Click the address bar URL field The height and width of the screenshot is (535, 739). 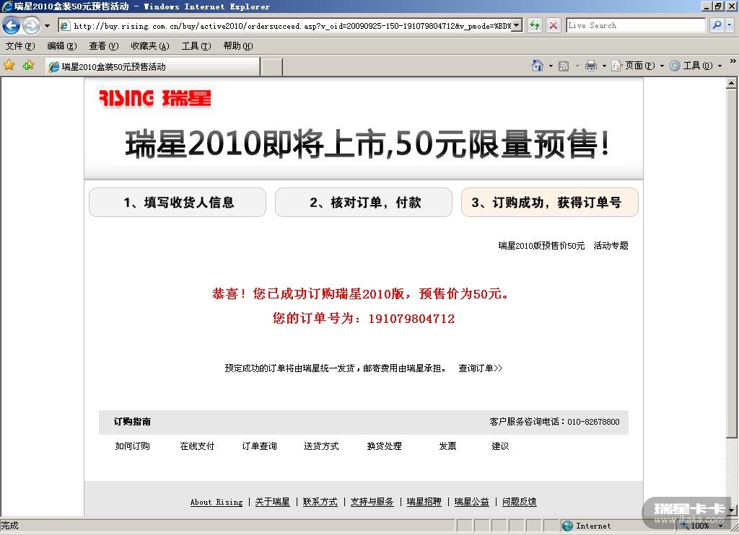coord(286,26)
